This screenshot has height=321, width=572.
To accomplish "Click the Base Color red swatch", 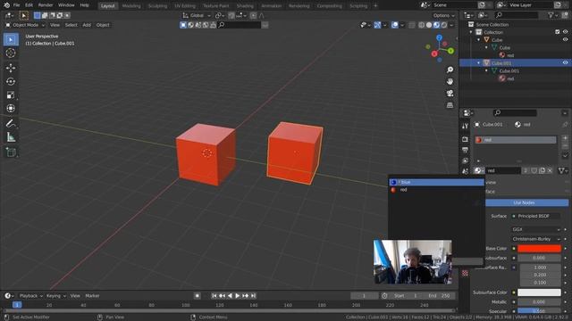I will pyautogui.click(x=539, y=249).
